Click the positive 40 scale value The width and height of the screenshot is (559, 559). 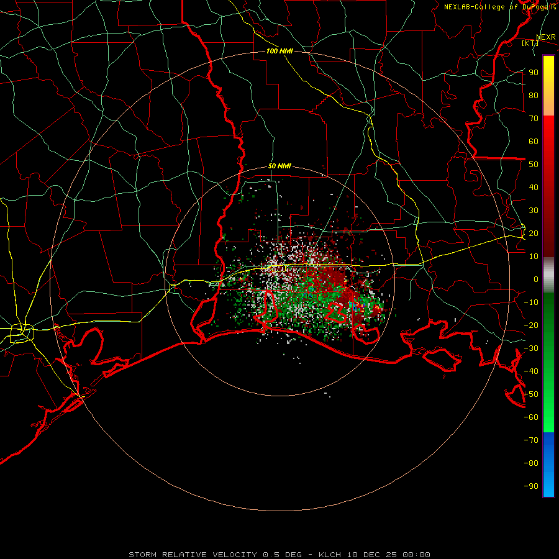[x=534, y=188]
